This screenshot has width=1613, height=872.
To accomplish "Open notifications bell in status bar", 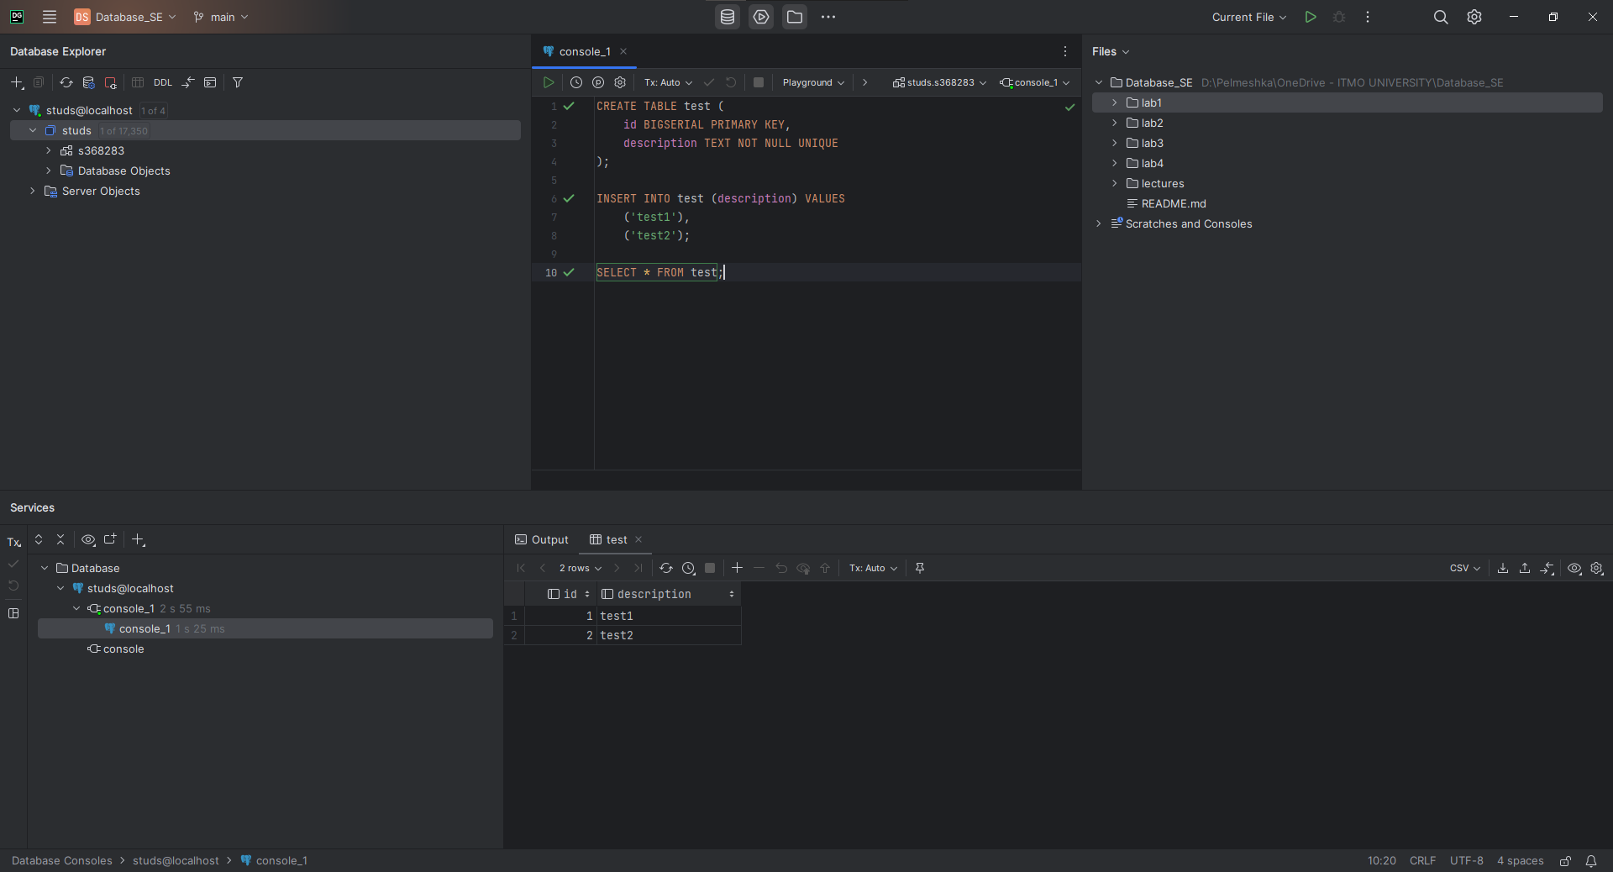I will (1591, 861).
